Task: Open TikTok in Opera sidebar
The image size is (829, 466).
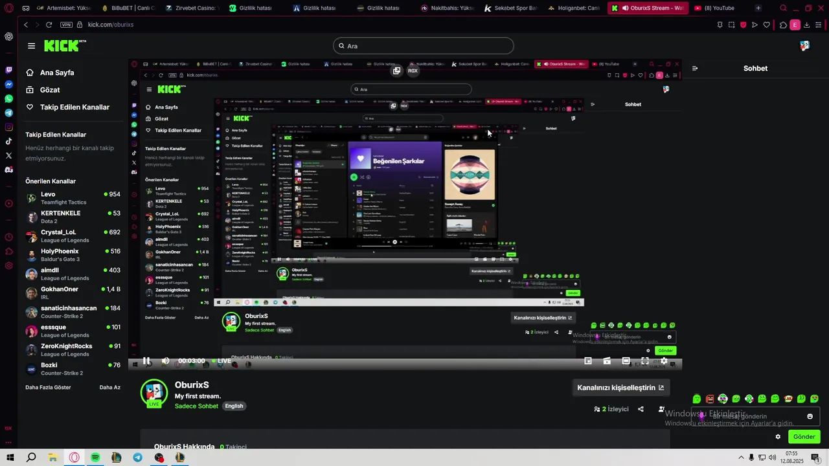Action: tap(8, 141)
